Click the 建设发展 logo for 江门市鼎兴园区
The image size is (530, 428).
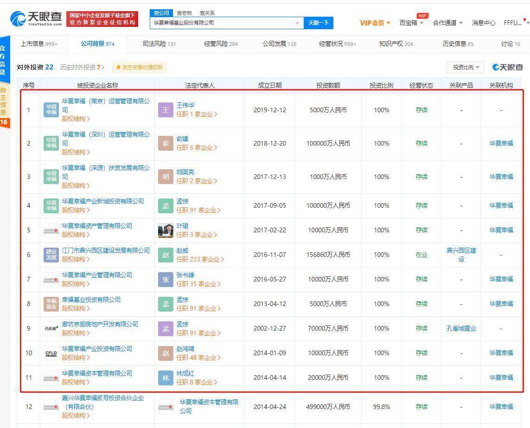51,255
